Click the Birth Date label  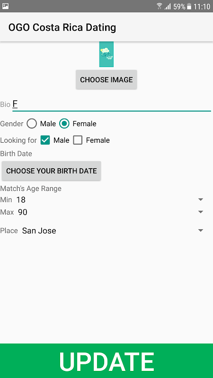click(x=16, y=154)
